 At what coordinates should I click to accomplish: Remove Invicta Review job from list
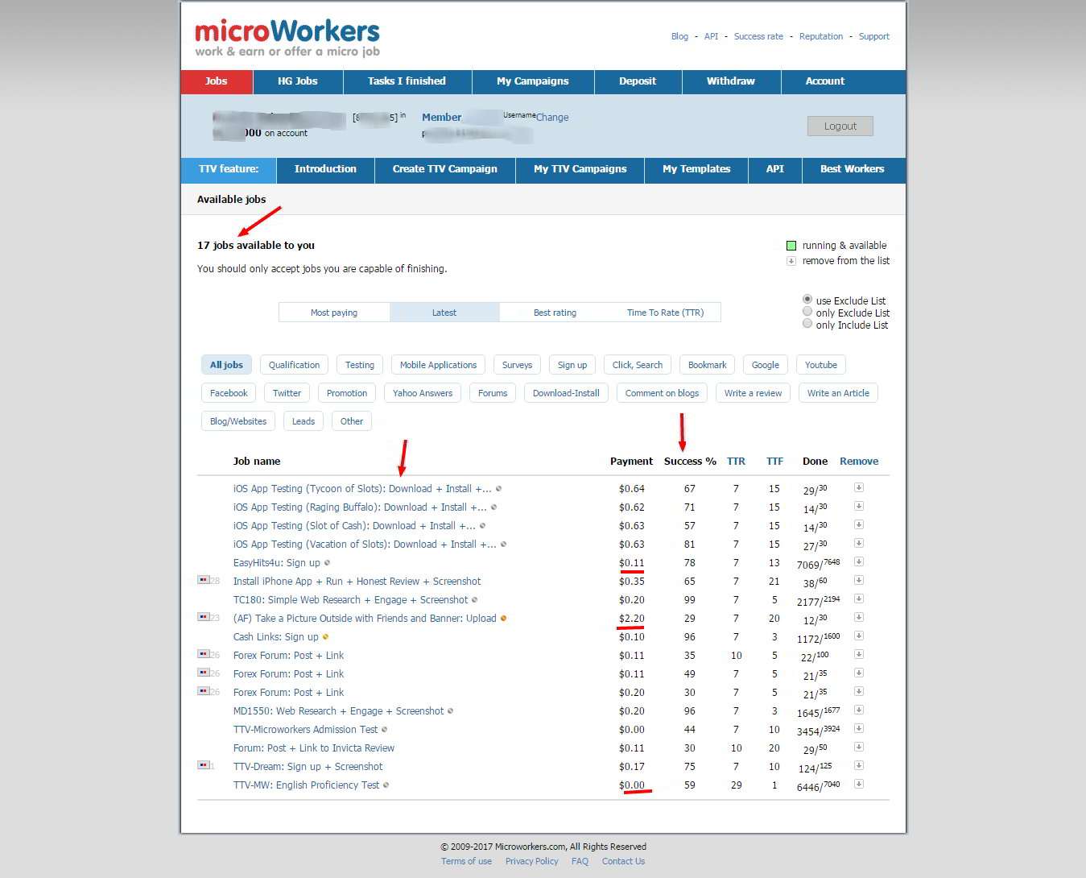859,747
